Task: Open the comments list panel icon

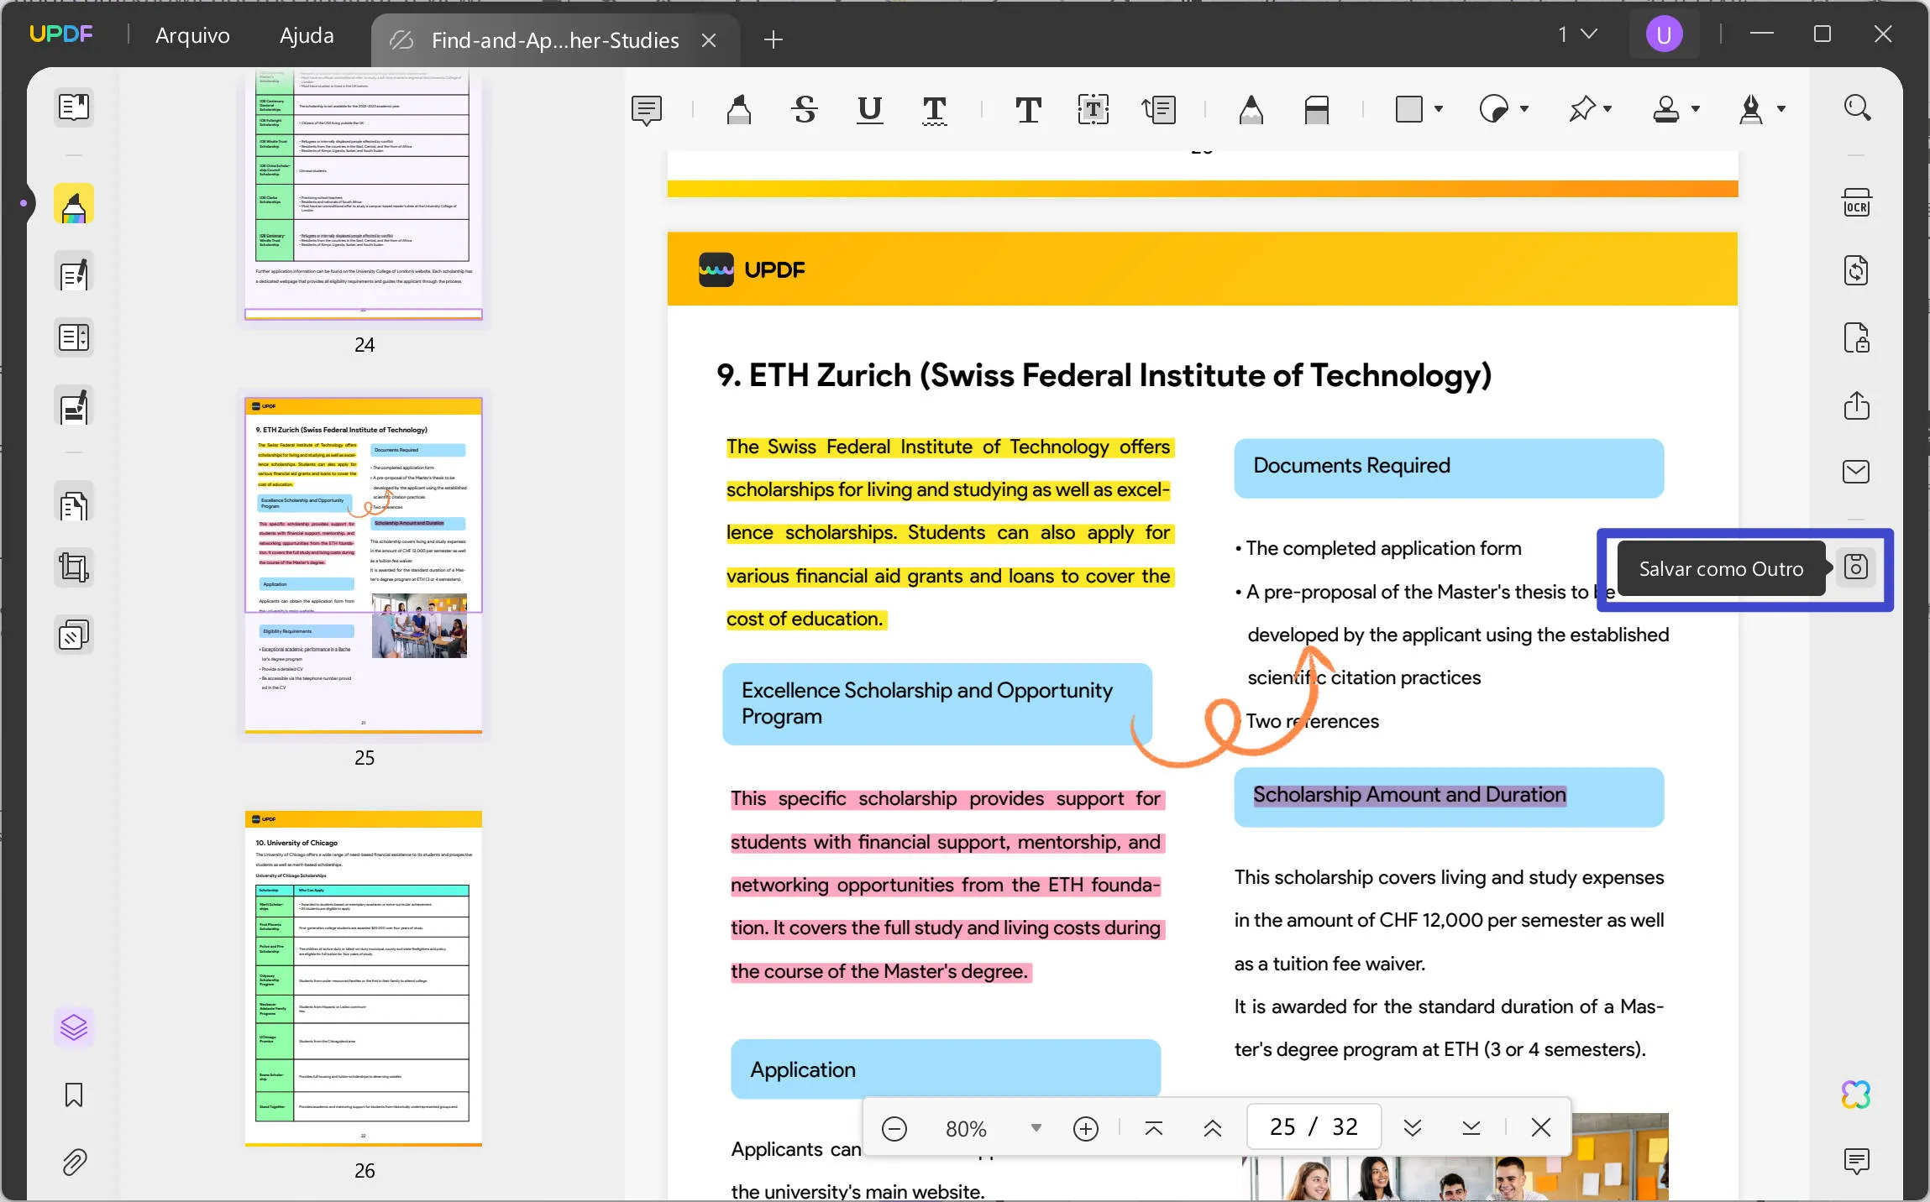Action: point(1856,1161)
